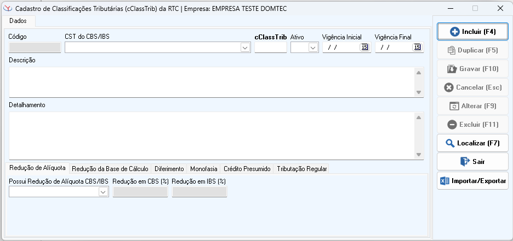Focus the Descrição text area
Viewport: 513px width, 241px height.
pos(211,81)
